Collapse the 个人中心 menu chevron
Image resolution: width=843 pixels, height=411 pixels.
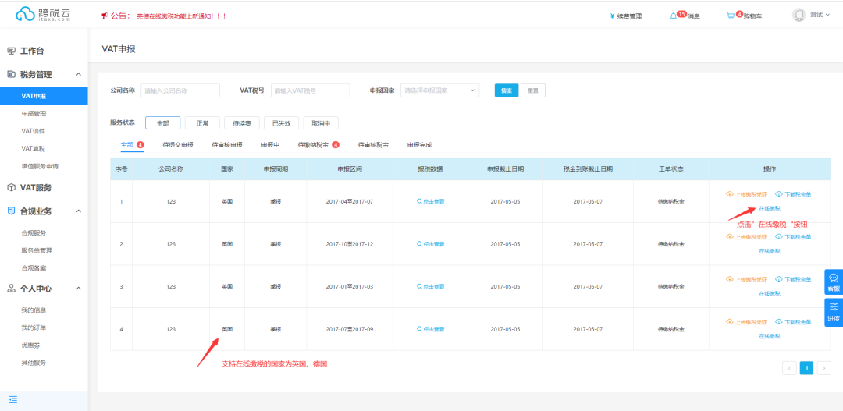click(79, 289)
